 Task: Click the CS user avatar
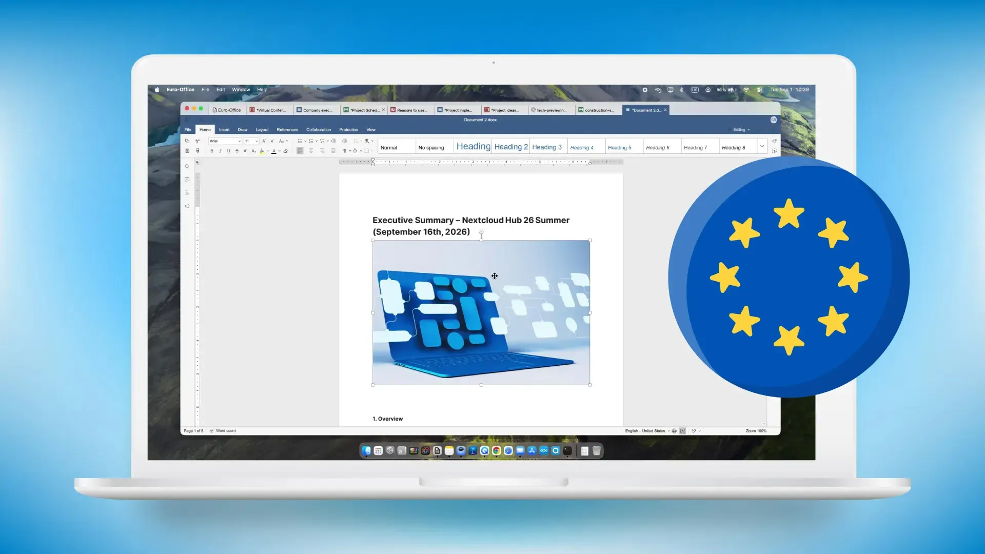[x=774, y=120]
